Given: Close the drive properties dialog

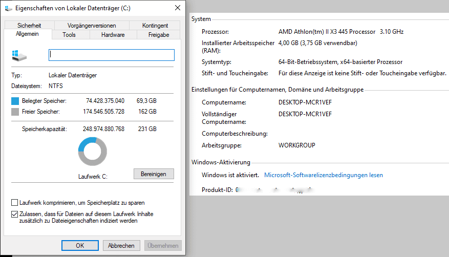Looking at the screenshot, I should point(178,8).
